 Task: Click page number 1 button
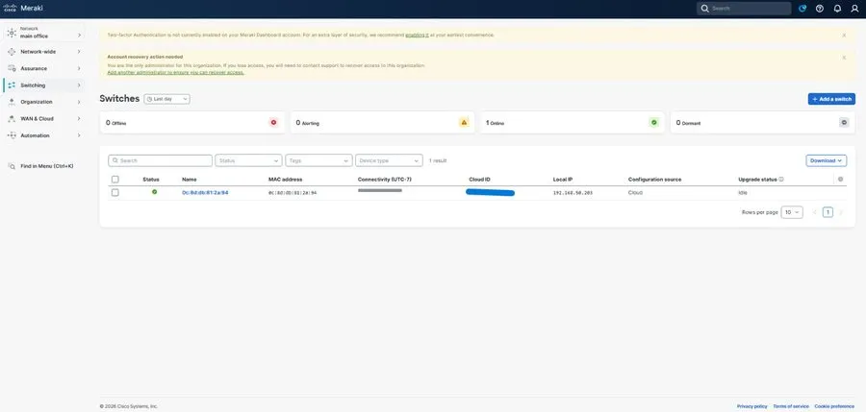(x=828, y=212)
